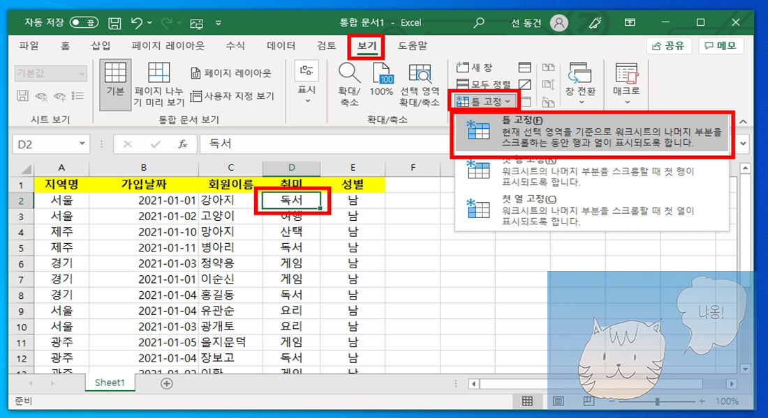Switch to the 홈 tab

[x=65, y=45]
